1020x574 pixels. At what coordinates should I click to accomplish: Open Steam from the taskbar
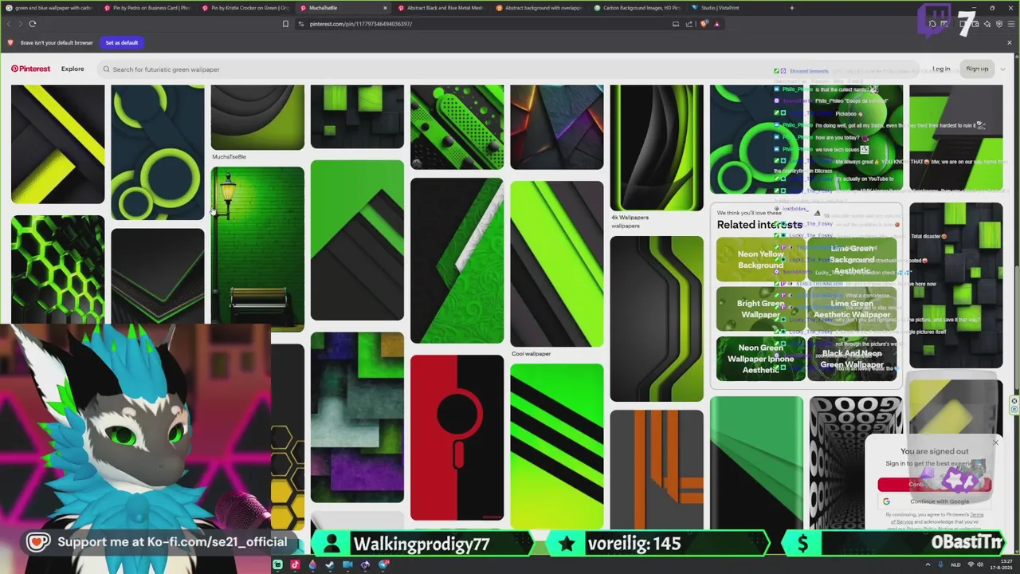pyautogui.click(x=330, y=564)
